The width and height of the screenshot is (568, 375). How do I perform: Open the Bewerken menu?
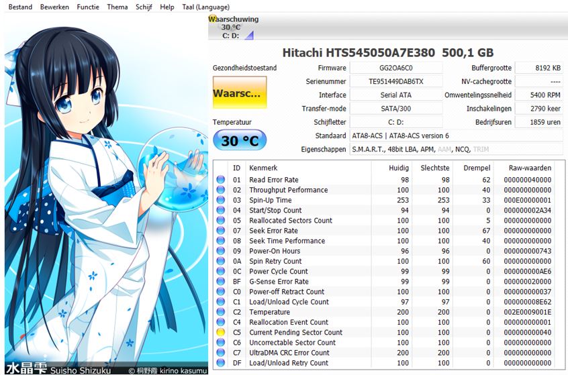click(x=54, y=7)
